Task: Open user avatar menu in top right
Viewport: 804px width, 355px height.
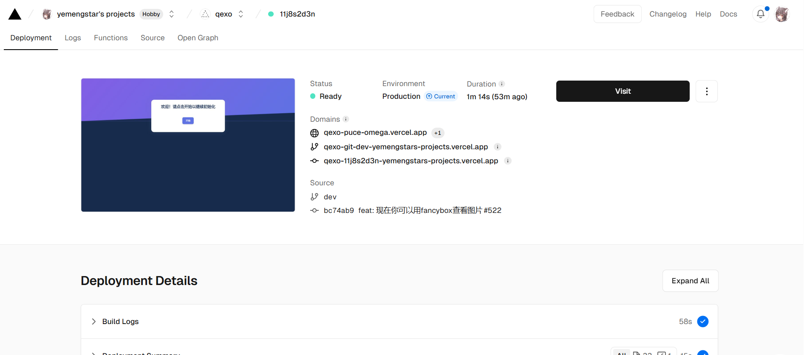Action: pyautogui.click(x=781, y=14)
